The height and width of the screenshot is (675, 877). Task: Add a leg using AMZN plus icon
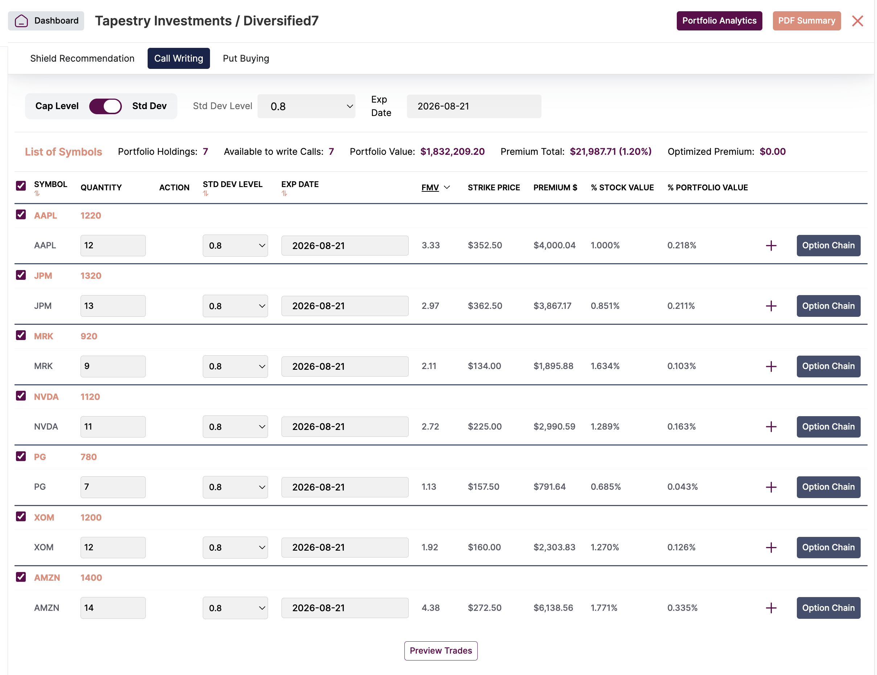771,608
